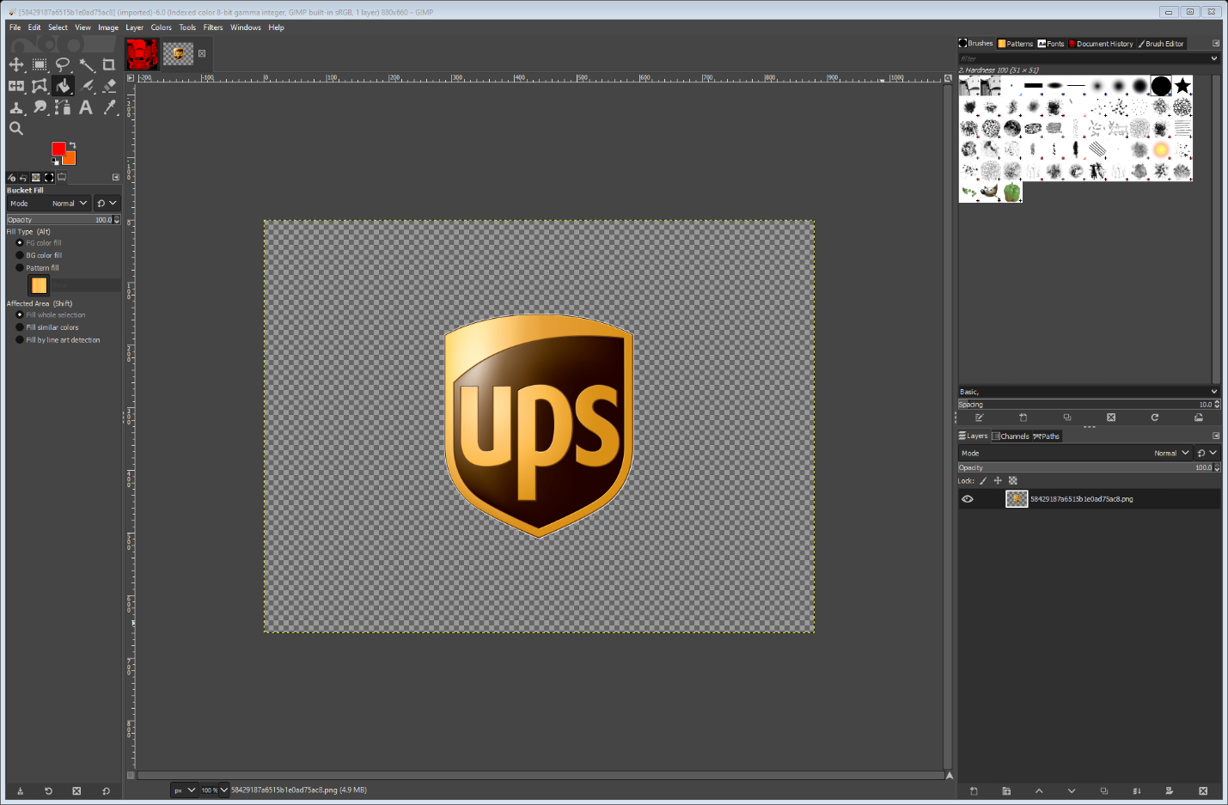Open the Colors menu
Screen dimensions: 1228x805
point(162,27)
